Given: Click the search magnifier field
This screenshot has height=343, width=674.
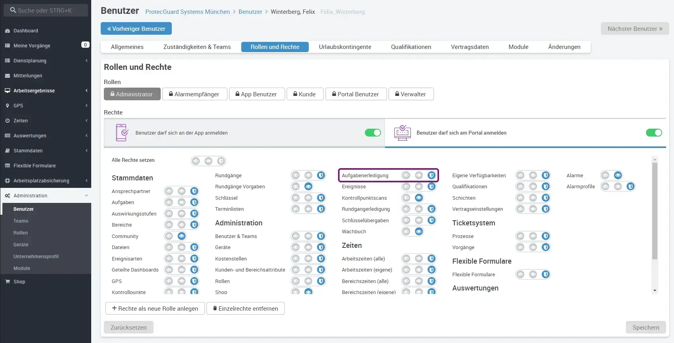Looking at the screenshot, I should click(x=46, y=10).
